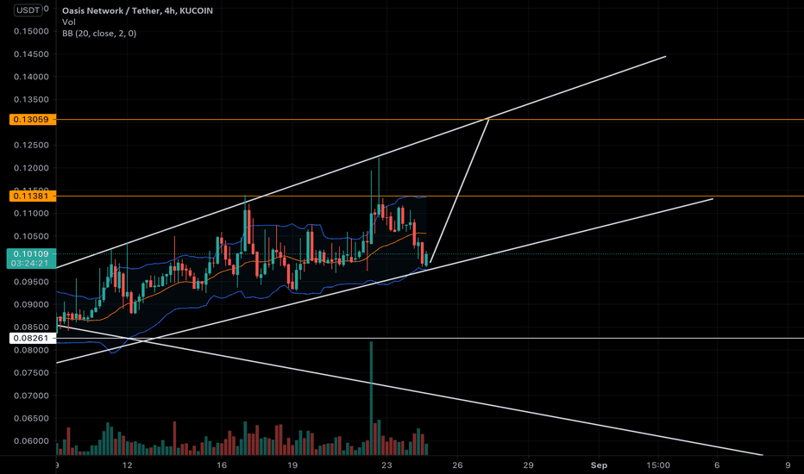The width and height of the screenshot is (804, 474).
Task: Click the 0.09000 price axis value
Action: 32,304
